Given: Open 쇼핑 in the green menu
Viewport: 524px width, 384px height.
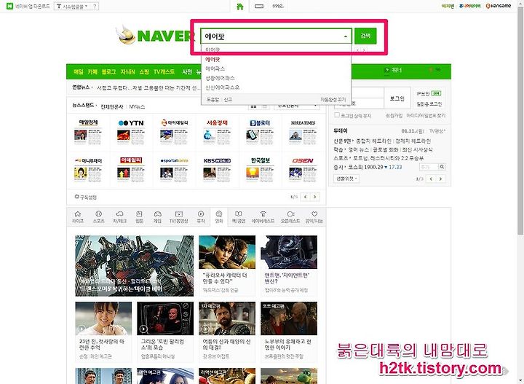Looking at the screenshot, I should pos(144,71).
